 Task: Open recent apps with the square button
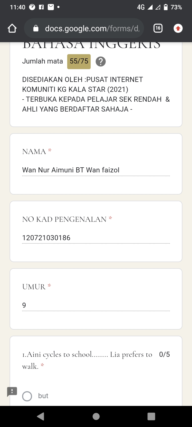click(151, 416)
